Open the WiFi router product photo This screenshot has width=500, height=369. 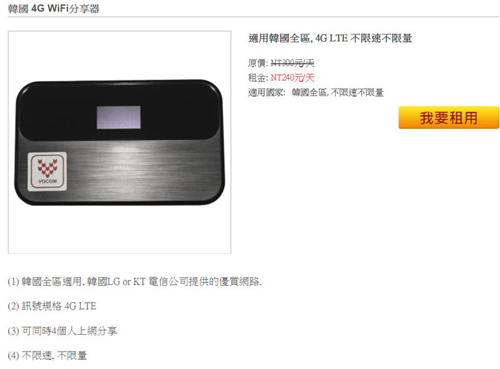coord(119,142)
